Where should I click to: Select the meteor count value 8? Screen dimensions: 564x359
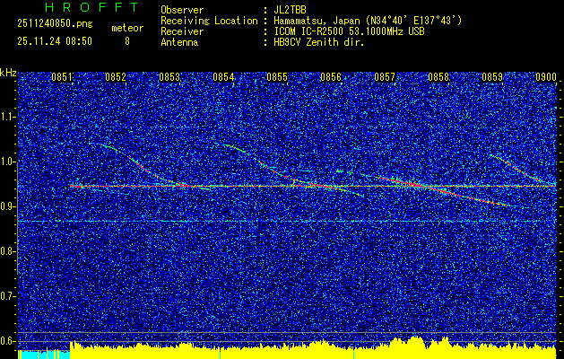point(126,40)
